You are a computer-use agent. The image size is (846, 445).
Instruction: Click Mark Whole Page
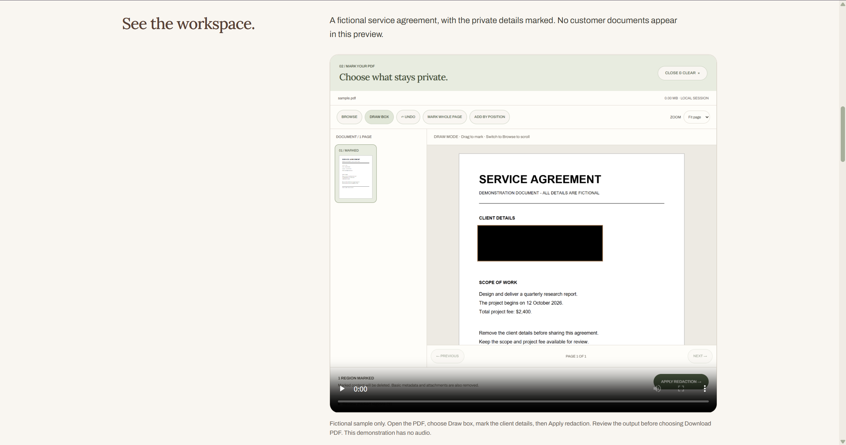pos(445,117)
